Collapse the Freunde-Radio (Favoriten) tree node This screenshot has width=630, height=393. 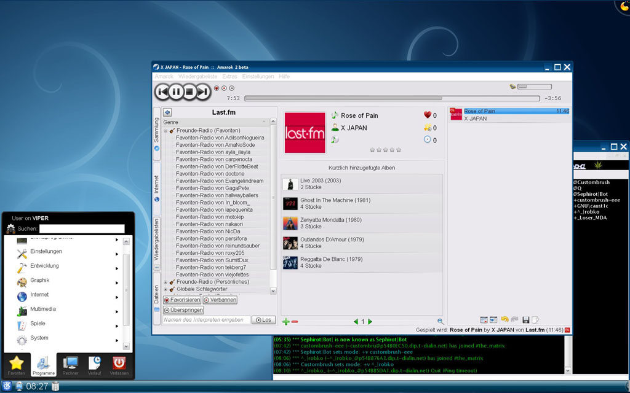165,131
